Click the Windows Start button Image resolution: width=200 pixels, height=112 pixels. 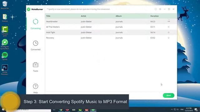tap(3, 110)
